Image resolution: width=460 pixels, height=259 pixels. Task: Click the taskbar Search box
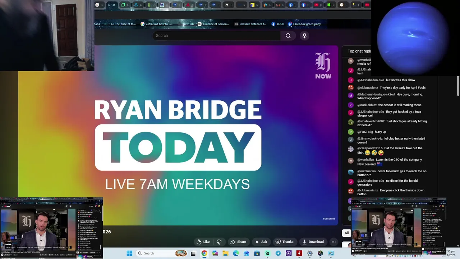click(x=162, y=253)
